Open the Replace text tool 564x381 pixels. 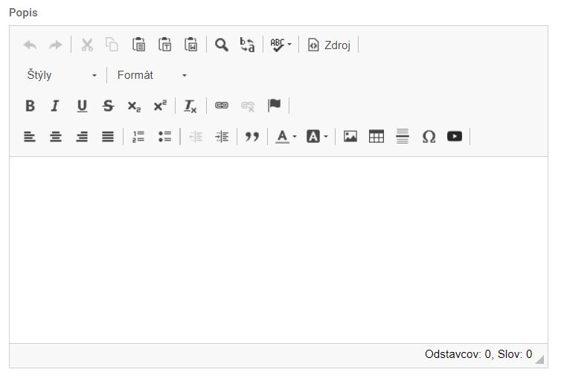pyautogui.click(x=247, y=45)
